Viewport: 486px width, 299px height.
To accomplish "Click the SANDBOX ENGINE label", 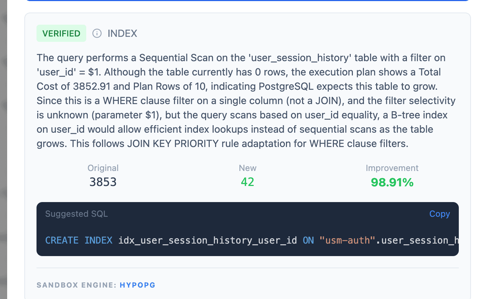I will tap(77, 285).
